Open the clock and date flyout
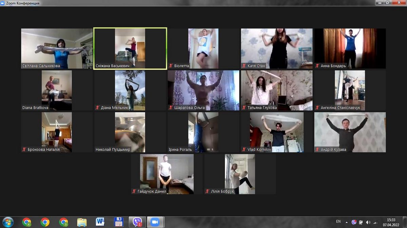Viewport: 407px width, 228px height. (x=391, y=222)
